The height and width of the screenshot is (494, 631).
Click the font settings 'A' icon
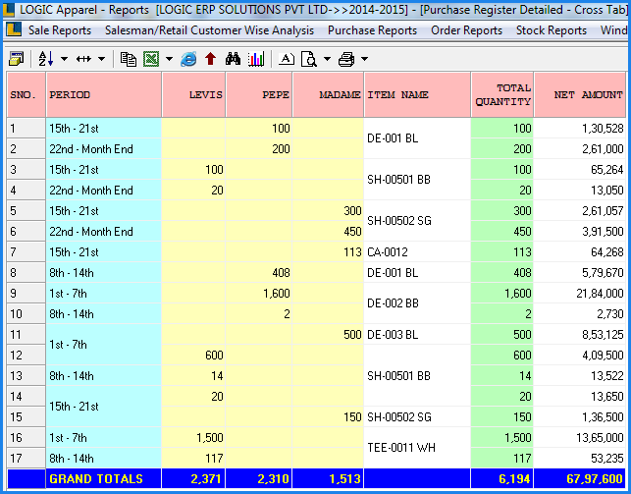coord(287,59)
